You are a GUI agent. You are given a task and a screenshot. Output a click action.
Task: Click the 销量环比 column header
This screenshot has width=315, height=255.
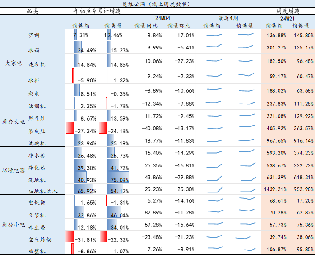179,26
